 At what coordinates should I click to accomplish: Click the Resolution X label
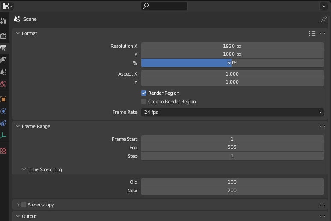point(124,46)
